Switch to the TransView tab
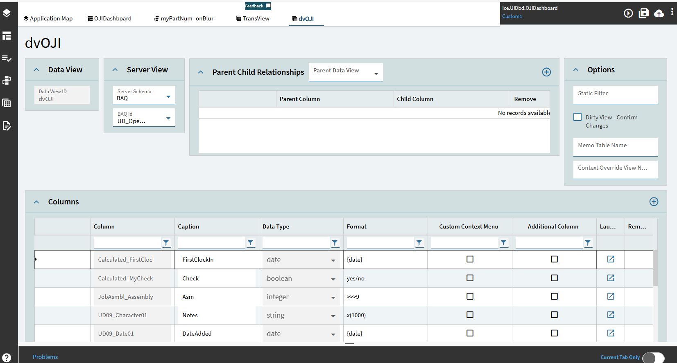Screen dimensions: 677x363 click(253, 18)
